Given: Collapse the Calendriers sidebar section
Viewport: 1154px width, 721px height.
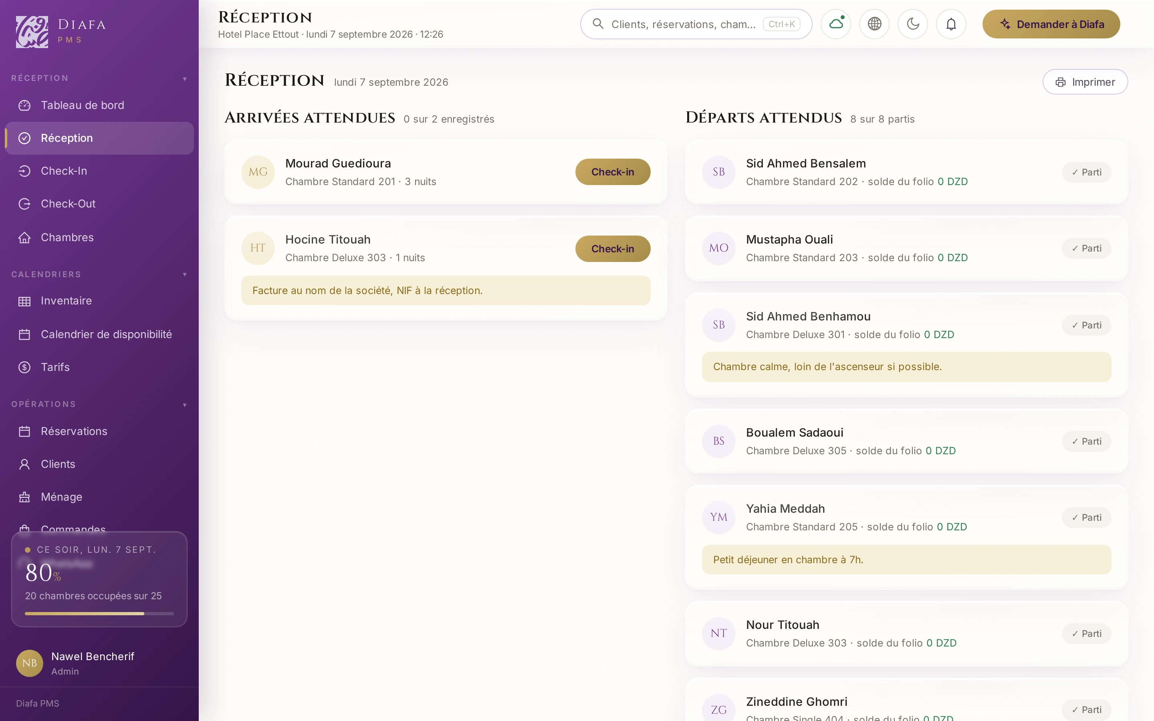Looking at the screenshot, I should (185, 275).
